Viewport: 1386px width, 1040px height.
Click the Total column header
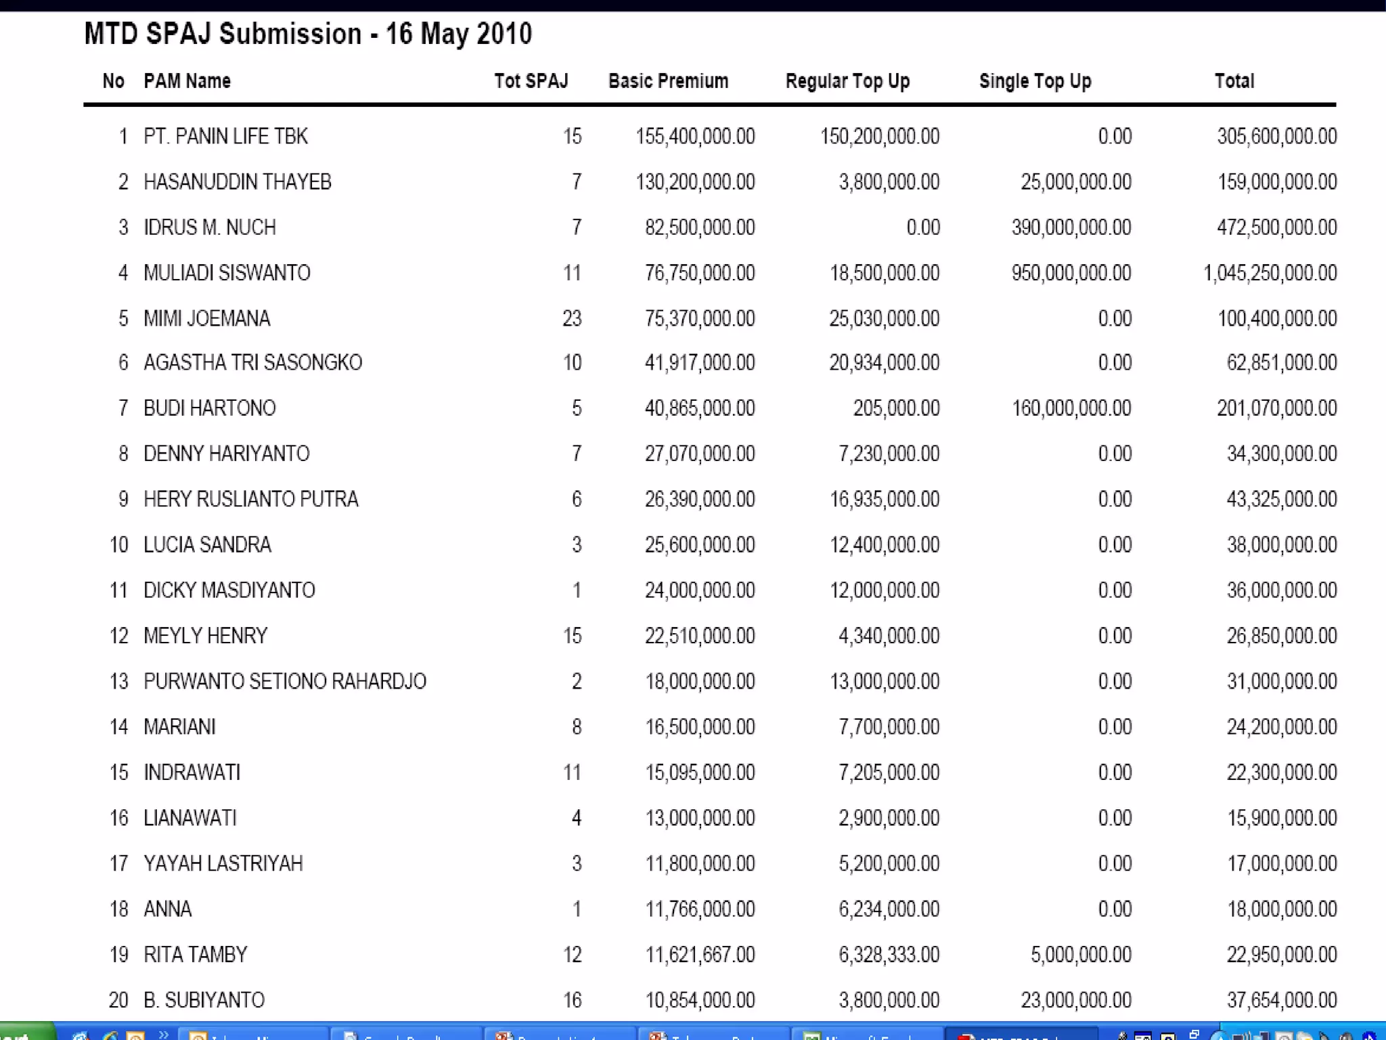click(1234, 81)
